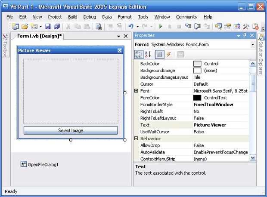Click the BackColor Control color swatch
This screenshot has width=267, height=197.
coord(197,64)
